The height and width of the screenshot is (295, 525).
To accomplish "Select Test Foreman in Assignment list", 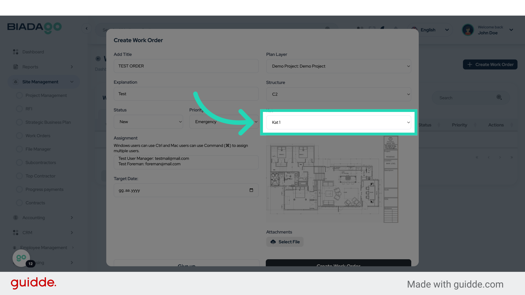I will [x=149, y=164].
